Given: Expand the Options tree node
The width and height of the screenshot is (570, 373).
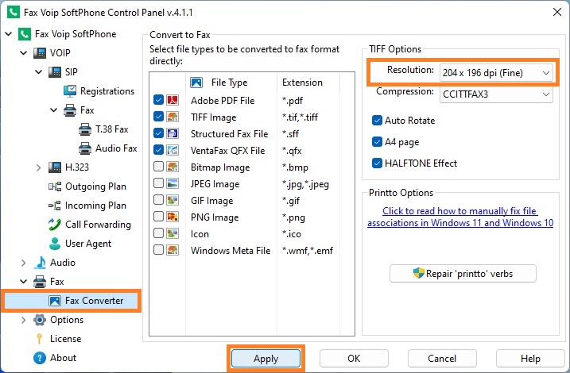Looking at the screenshot, I should pos(24,320).
